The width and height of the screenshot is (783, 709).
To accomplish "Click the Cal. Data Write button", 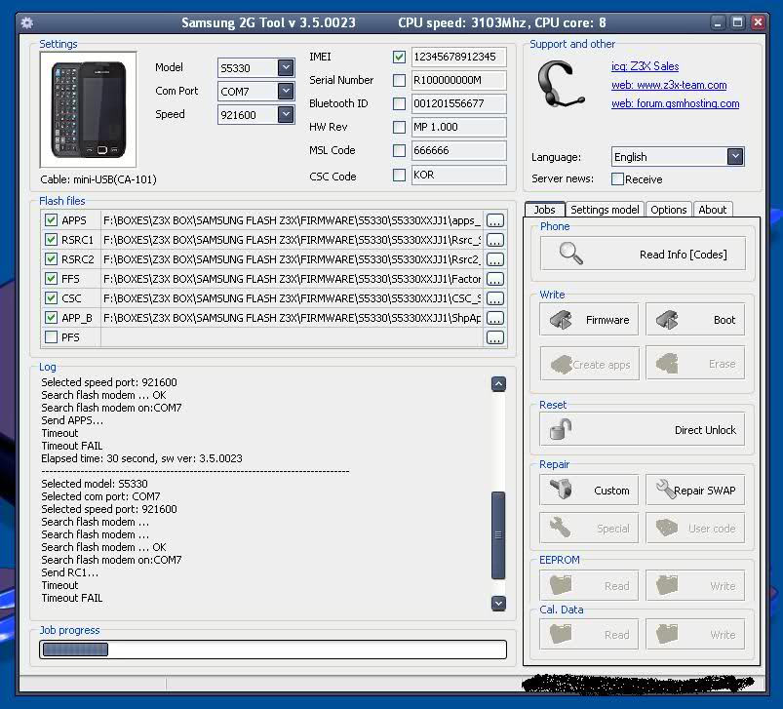I will (695, 634).
